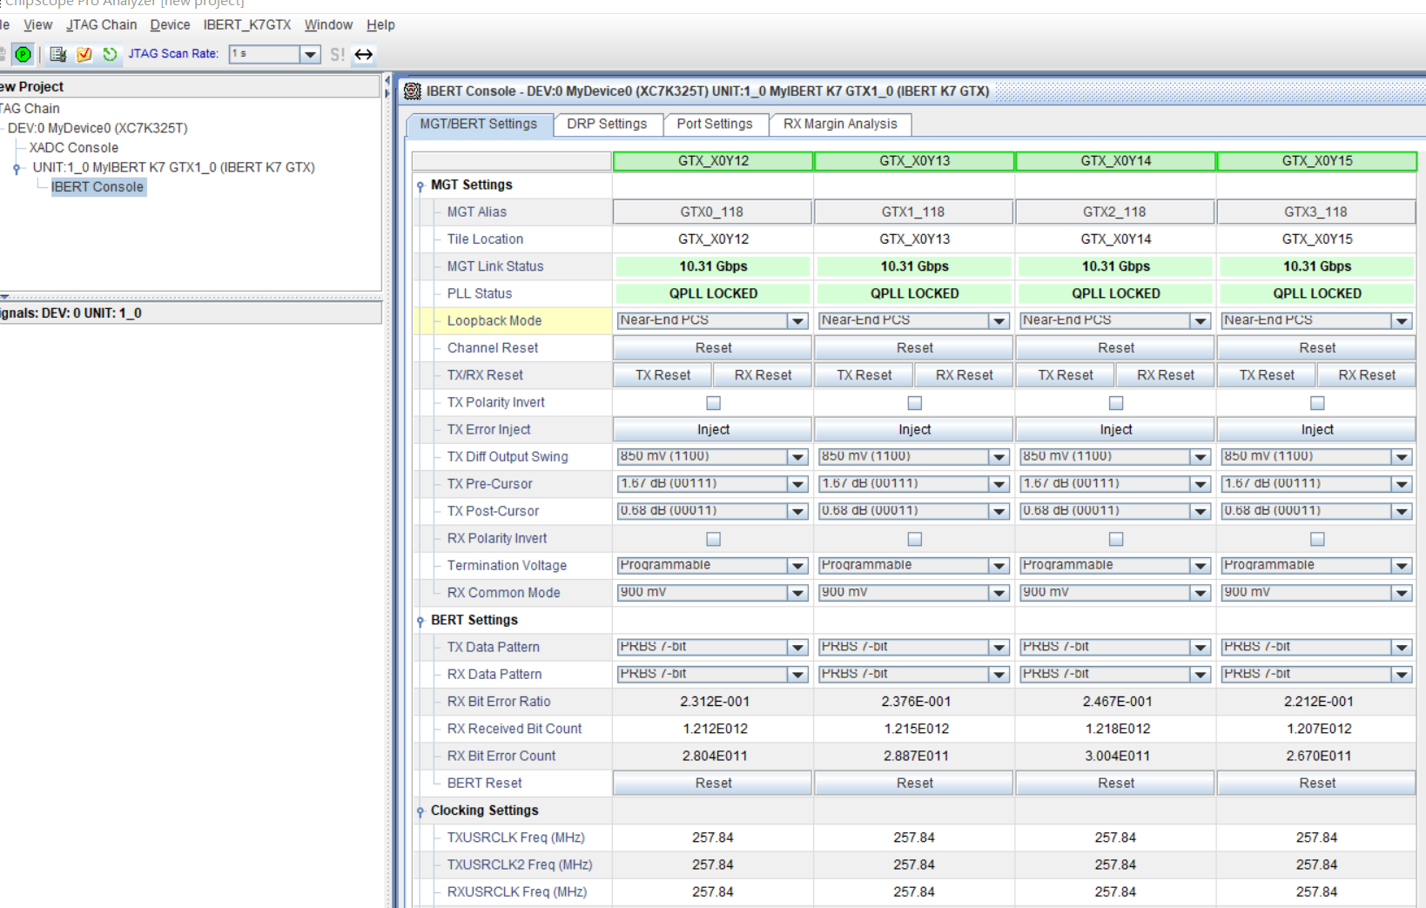This screenshot has height=908, width=1426.
Task: Select the MGT/BERT Settings tab
Action: coord(479,124)
